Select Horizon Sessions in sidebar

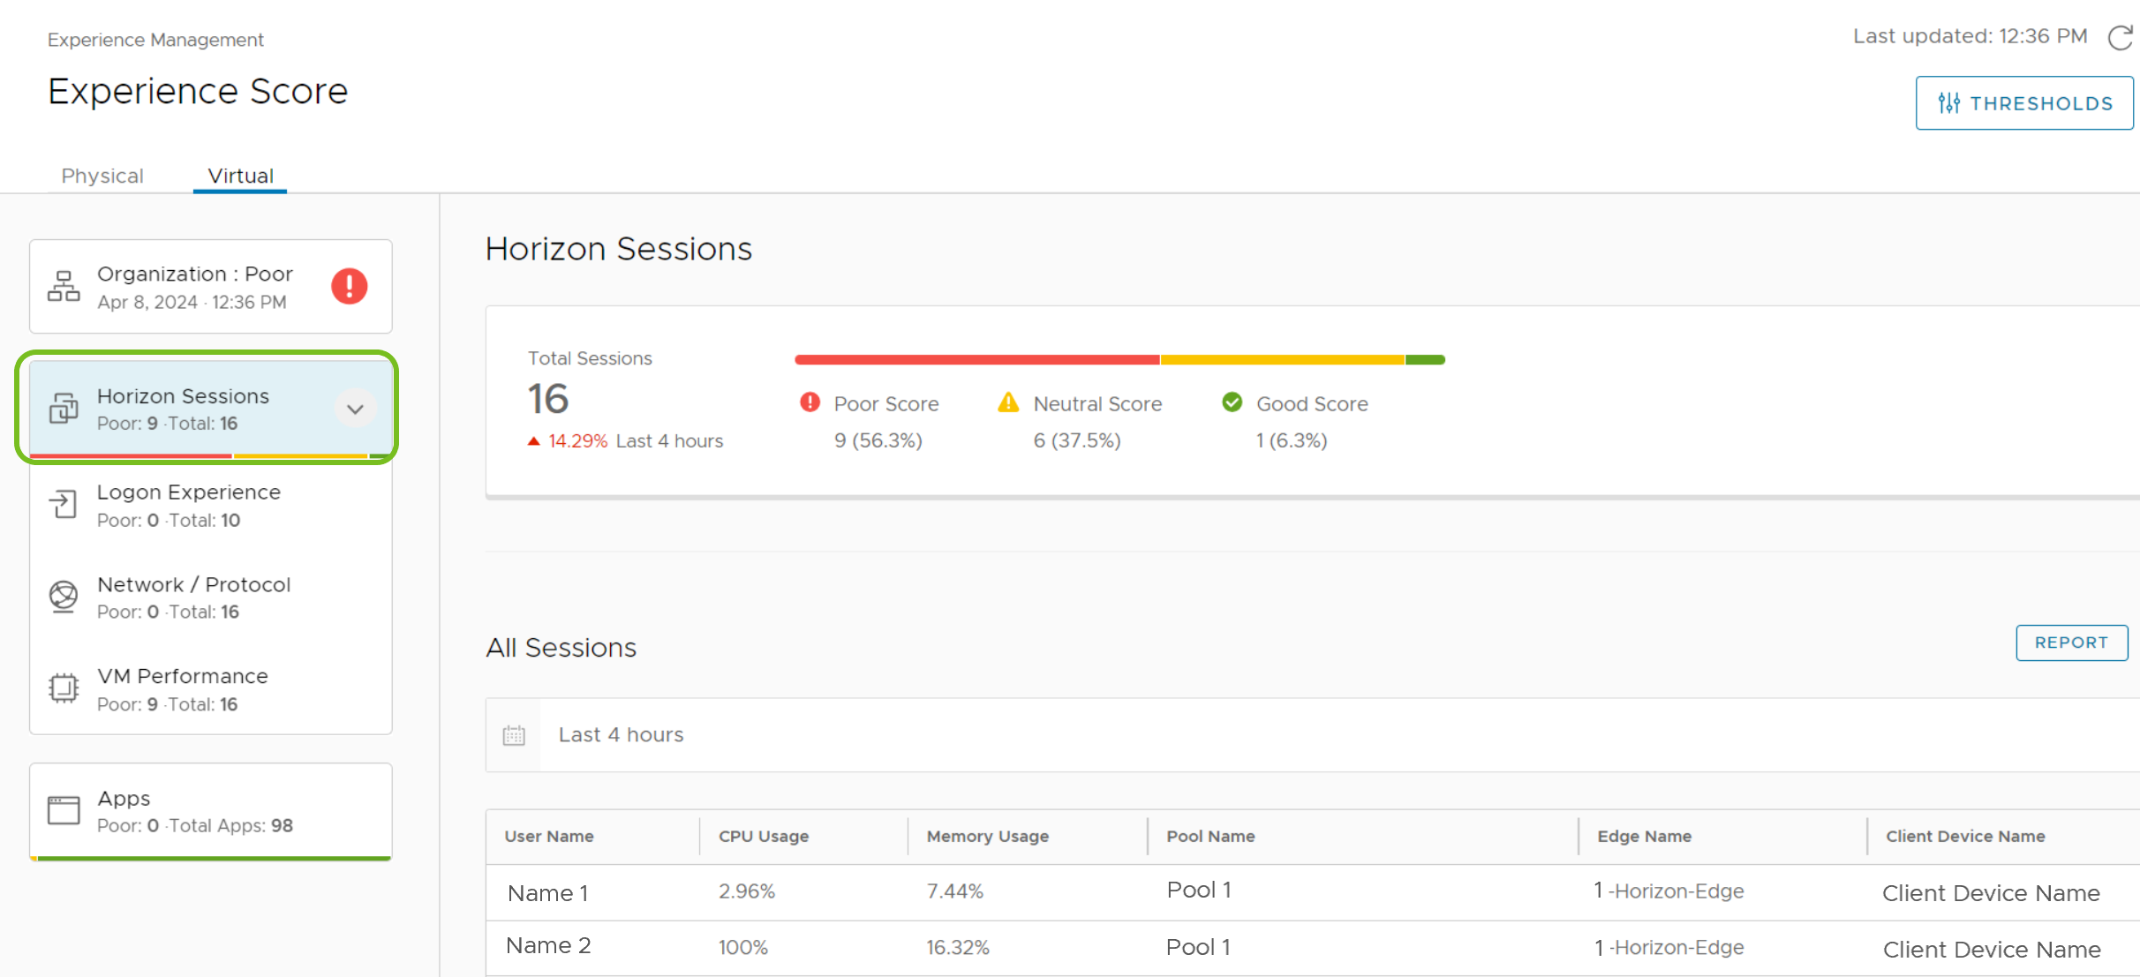(x=211, y=409)
